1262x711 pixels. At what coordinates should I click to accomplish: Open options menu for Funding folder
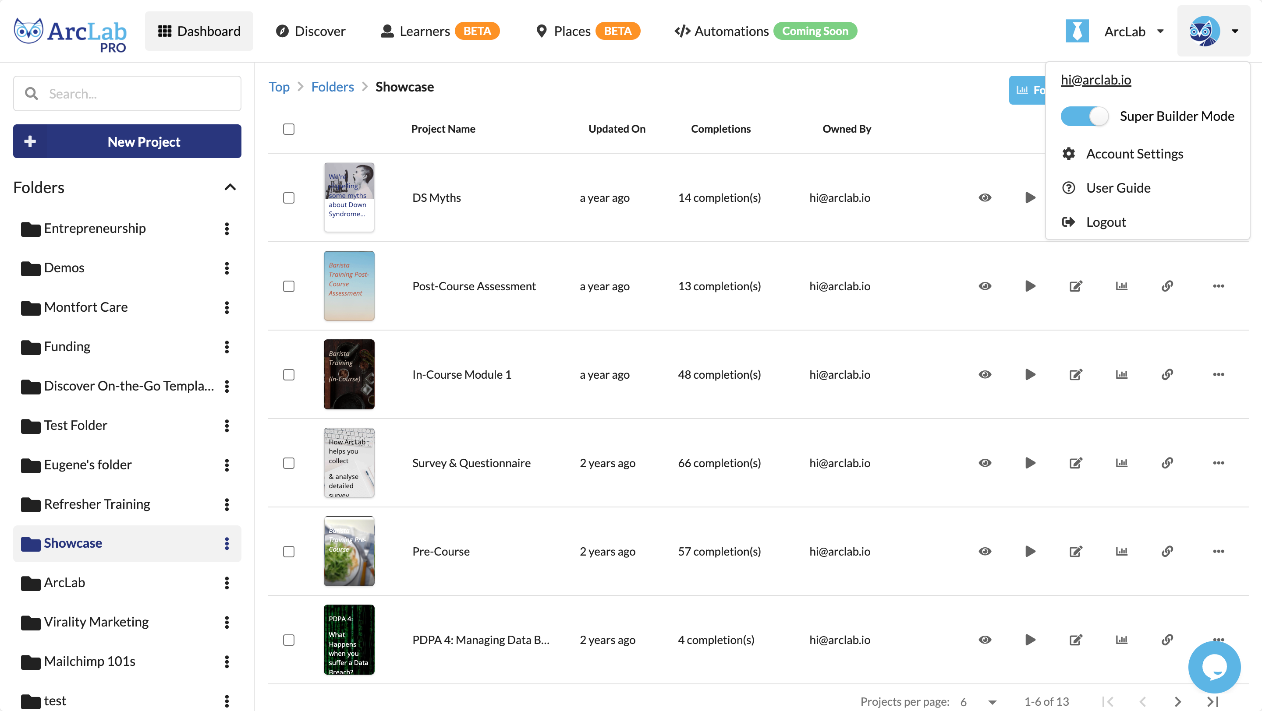pyautogui.click(x=227, y=347)
